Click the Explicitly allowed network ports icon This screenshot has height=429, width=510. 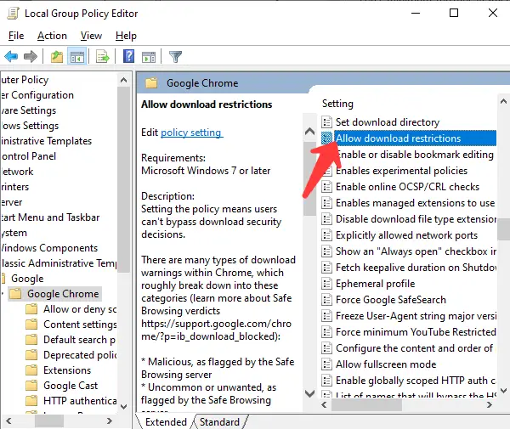(x=326, y=235)
